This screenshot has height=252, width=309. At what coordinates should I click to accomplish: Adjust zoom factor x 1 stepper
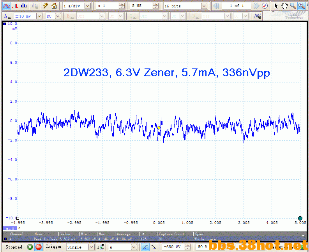coord(122,6)
